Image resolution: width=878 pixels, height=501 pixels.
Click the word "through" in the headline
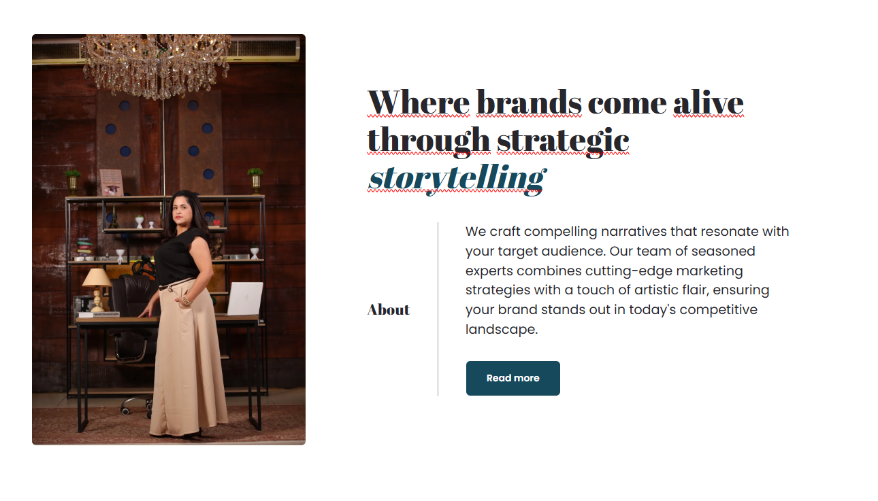pyautogui.click(x=428, y=141)
